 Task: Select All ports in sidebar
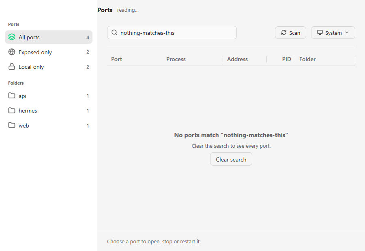pyautogui.click(x=49, y=37)
